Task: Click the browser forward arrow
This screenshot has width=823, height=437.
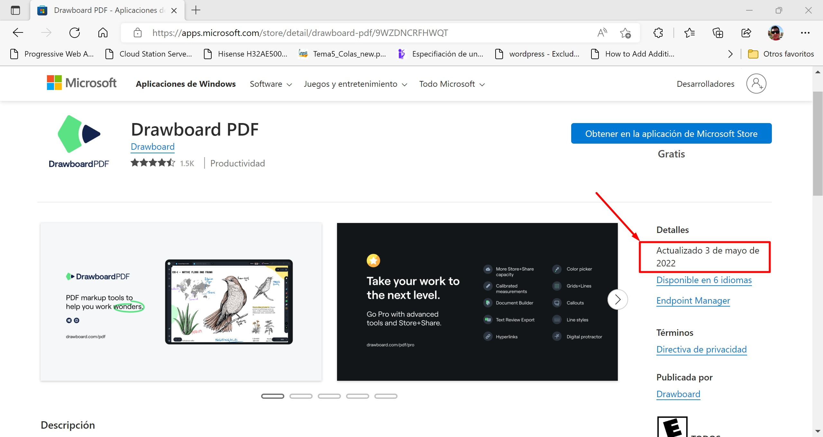Action: 46,32
